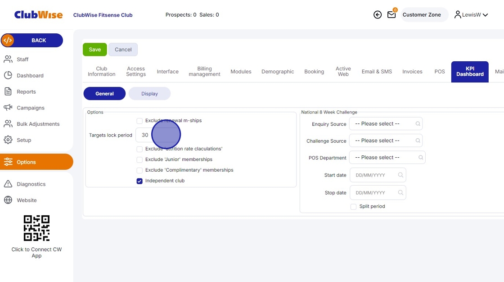Click the Diagnostics warning triangle icon
The image size is (504, 282).
(x=8, y=184)
